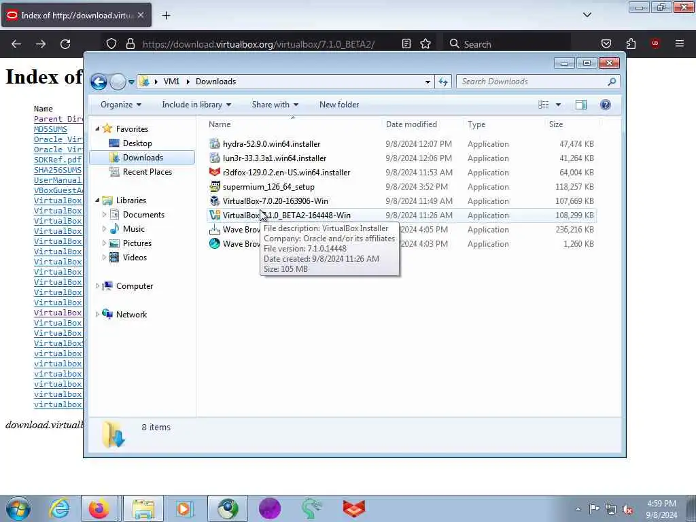The image size is (696, 522).
Task: Open the Firefox extensions puzzle icon
Action: coord(631,43)
